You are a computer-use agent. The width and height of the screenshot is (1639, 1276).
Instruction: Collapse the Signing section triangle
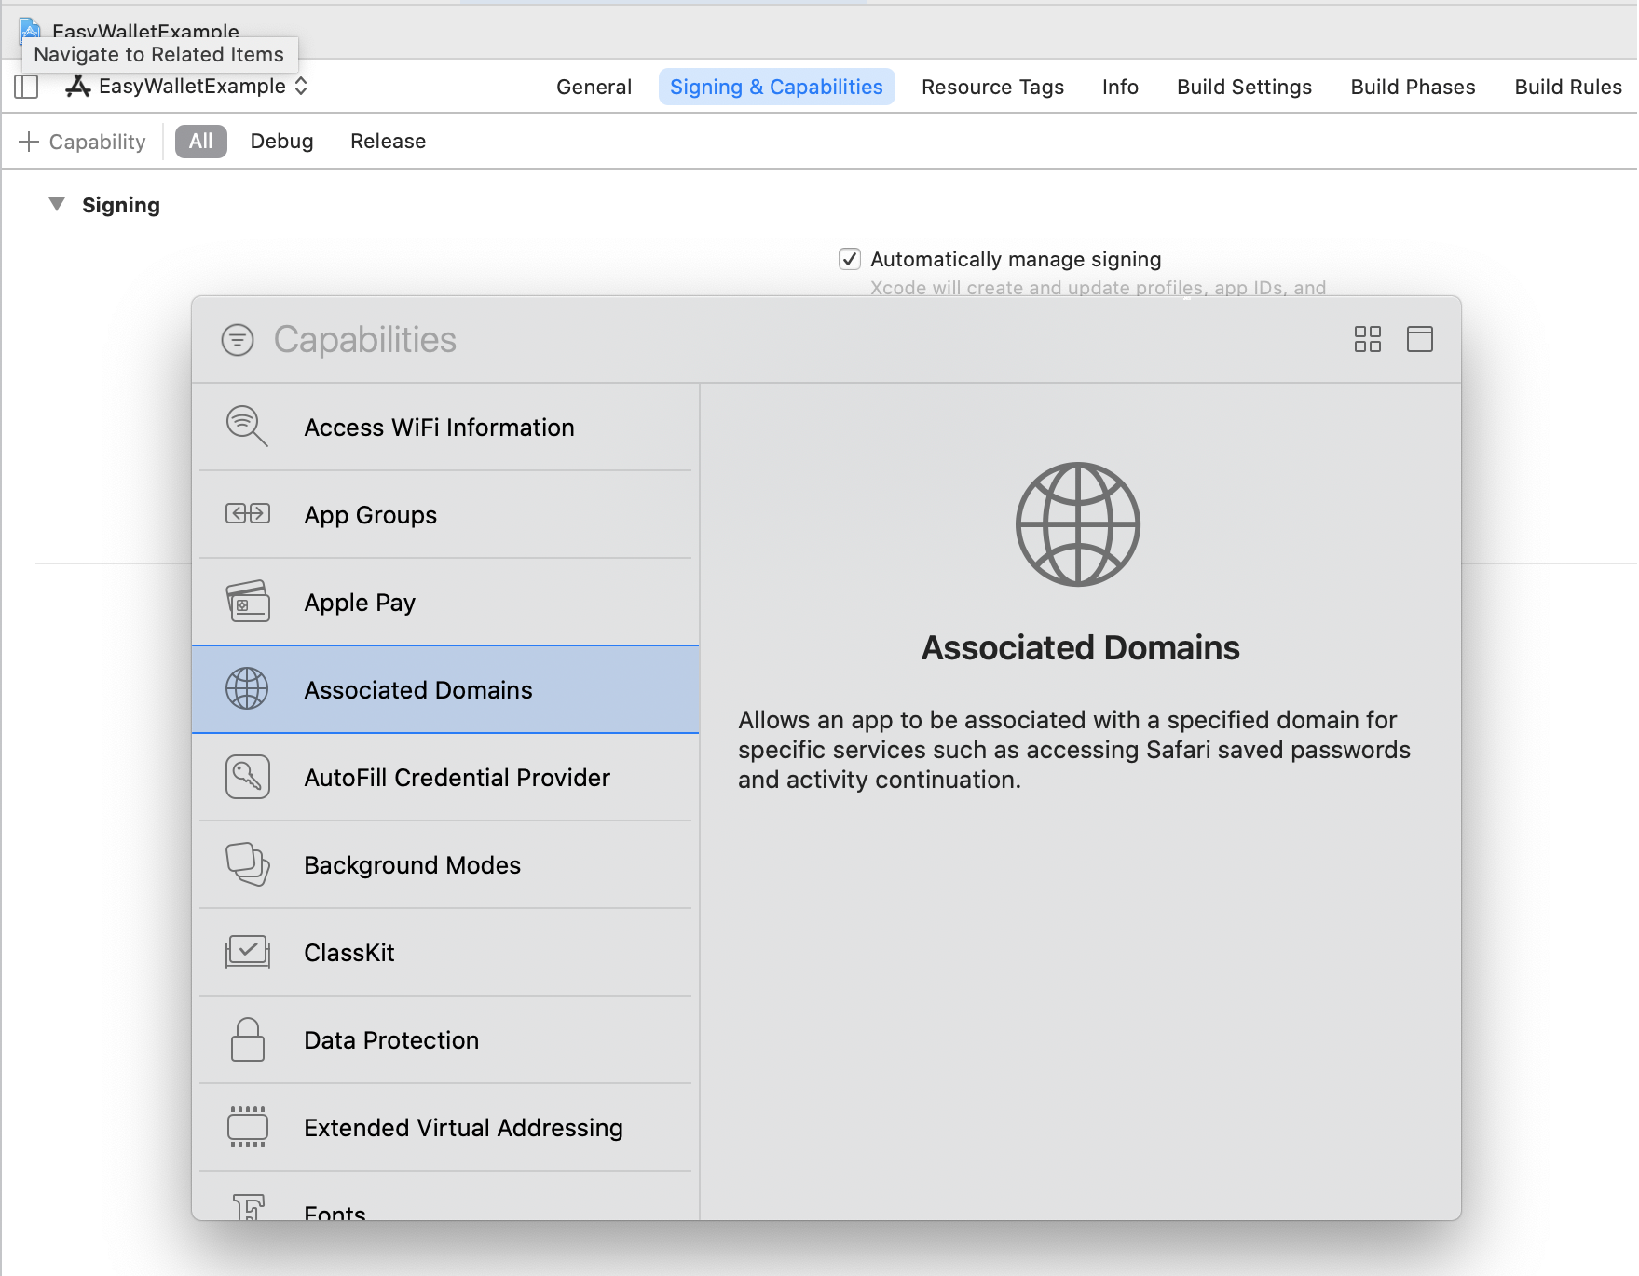coord(57,204)
